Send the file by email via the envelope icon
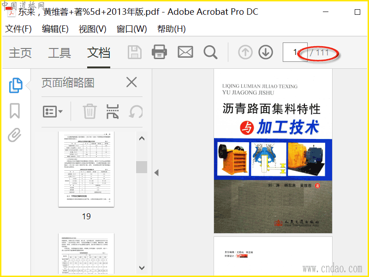369x277 pixels. [185, 52]
